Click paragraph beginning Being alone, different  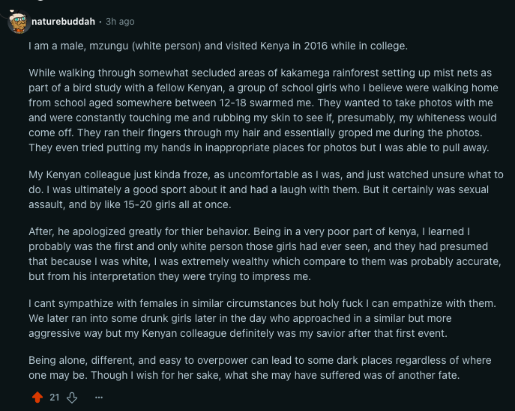(260, 368)
